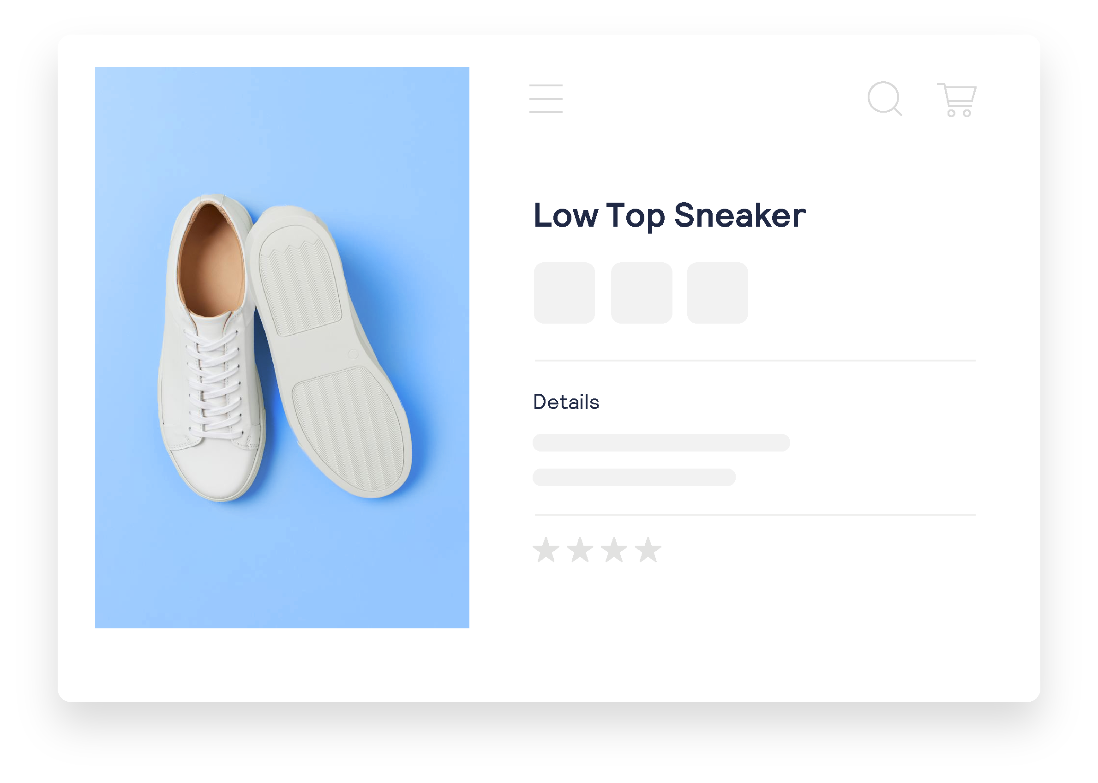Screen dimensions: 1098x783
Task: Select the second rating star
Action: pos(580,550)
